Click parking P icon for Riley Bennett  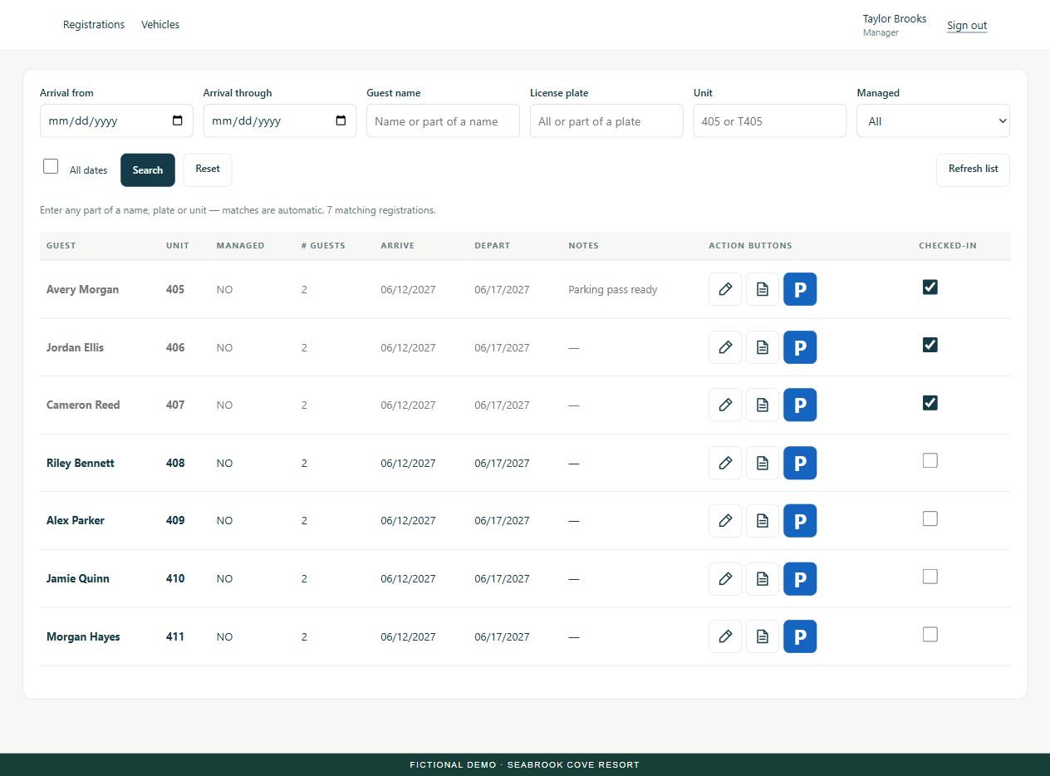800,463
